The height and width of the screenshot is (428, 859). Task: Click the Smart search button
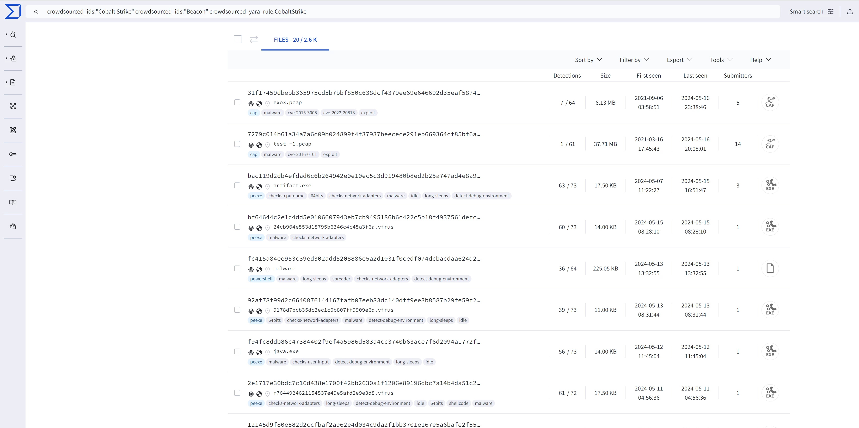coord(811,11)
